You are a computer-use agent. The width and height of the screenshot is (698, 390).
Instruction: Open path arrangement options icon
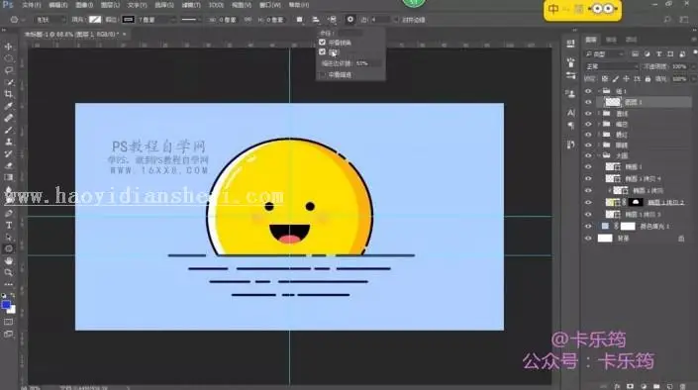point(332,20)
